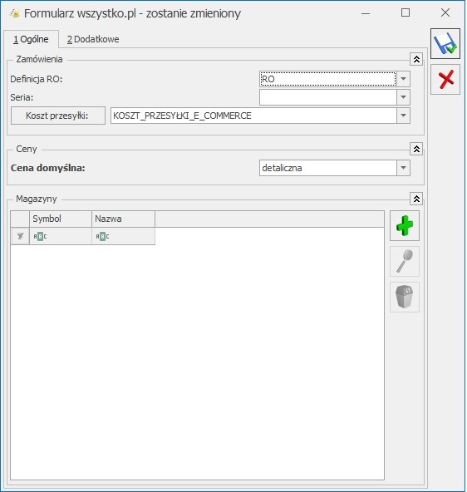This screenshot has width=467, height=492.
Task: Open the Nazwa column filter condition icon
Action: pos(102,236)
